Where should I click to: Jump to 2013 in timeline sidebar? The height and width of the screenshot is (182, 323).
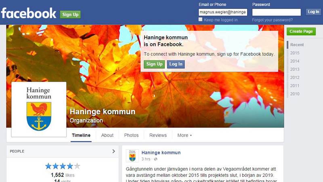[x=295, y=69]
